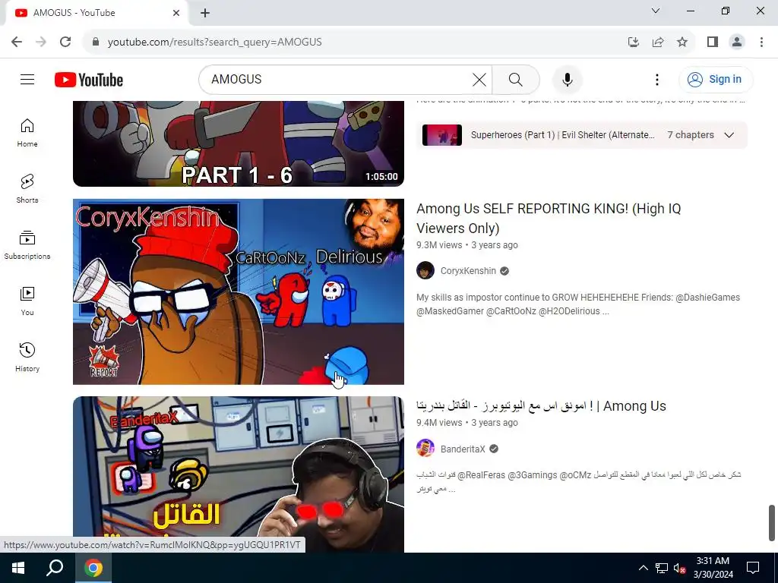778x583 pixels.
Task: Click the AMOGUS search input field
Action: 337,79
